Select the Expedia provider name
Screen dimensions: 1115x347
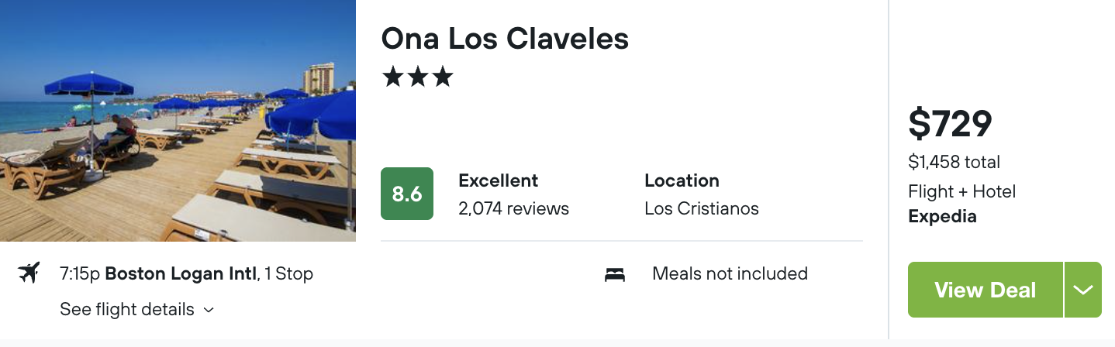click(x=942, y=216)
